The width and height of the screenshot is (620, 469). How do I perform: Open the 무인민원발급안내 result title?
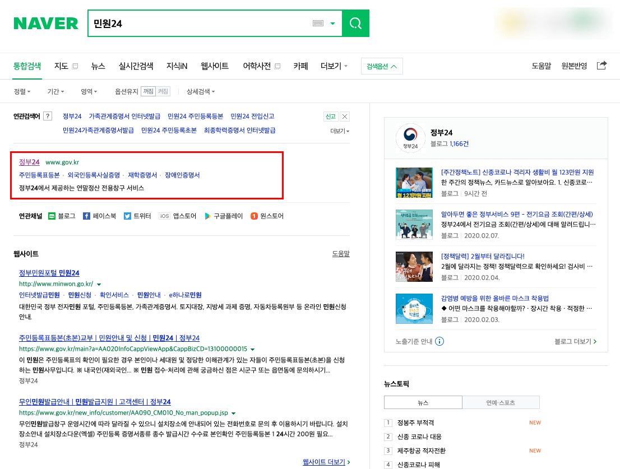click(95, 401)
